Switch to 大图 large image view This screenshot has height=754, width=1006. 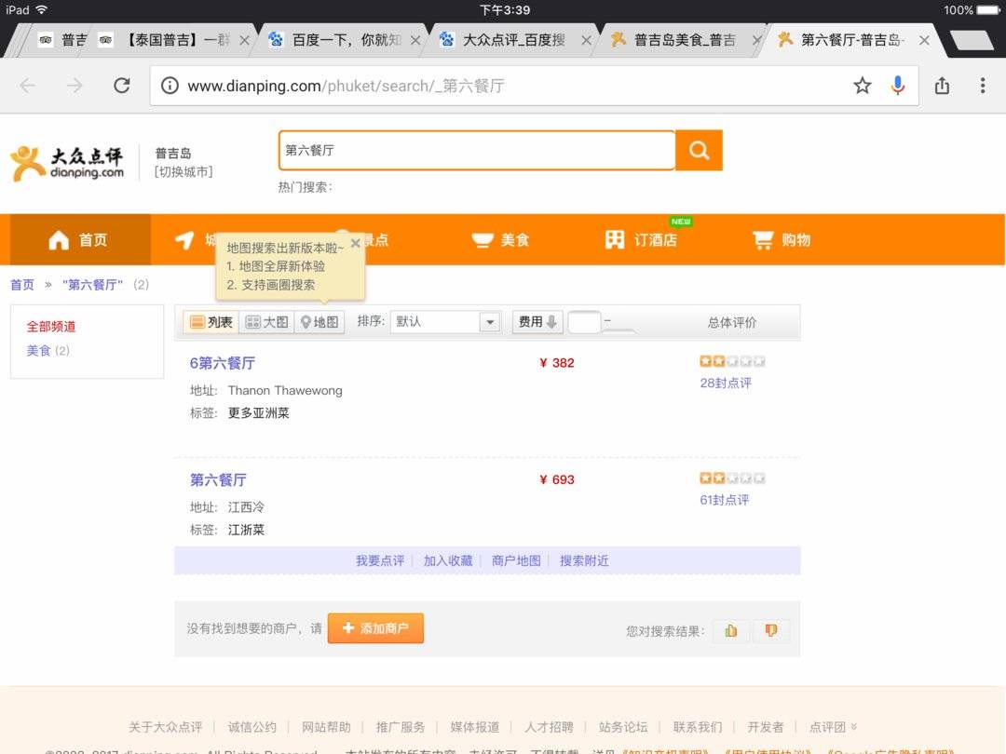tap(267, 322)
